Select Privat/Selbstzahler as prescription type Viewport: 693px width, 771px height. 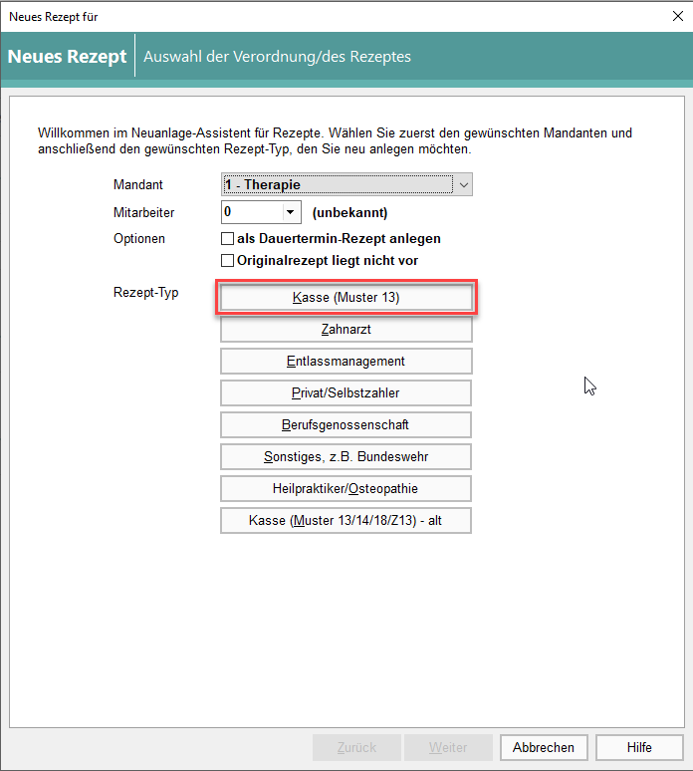(346, 392)
